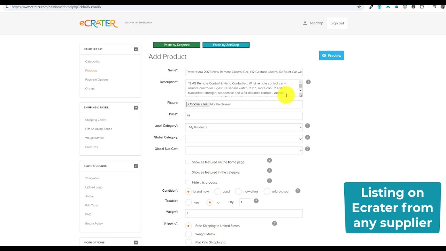Collapse the Texts & Colors section
The width and height of the screenshot is (446, 251).
[136, 166]
